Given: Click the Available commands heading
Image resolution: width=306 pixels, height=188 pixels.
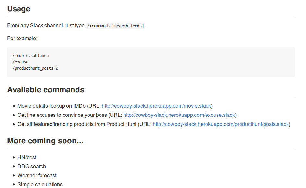Looking at the screenshot, I should pos(46,90).
